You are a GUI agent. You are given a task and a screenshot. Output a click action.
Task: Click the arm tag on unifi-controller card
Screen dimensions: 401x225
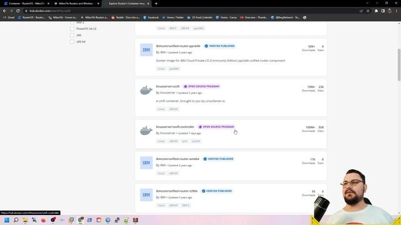click(x=185, y=141)
